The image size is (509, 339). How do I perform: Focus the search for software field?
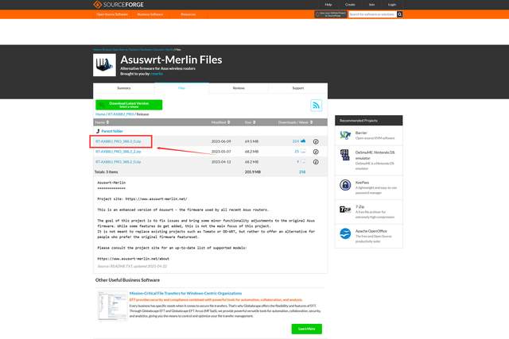[x=372, y=14]
